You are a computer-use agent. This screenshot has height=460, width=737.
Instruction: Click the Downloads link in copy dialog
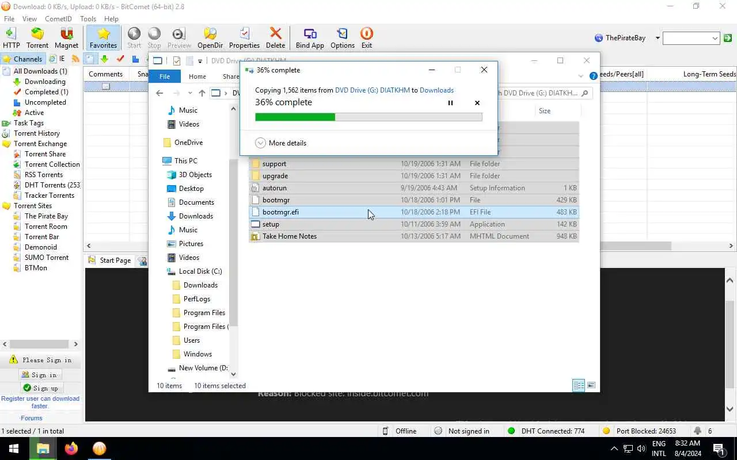[x=436, y=90]
